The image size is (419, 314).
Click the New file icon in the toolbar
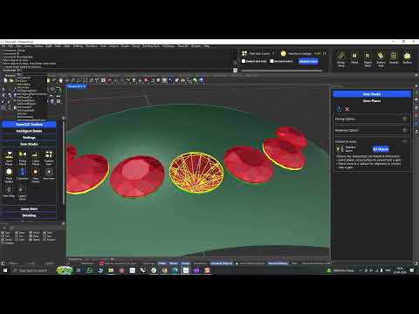[5, 80]
